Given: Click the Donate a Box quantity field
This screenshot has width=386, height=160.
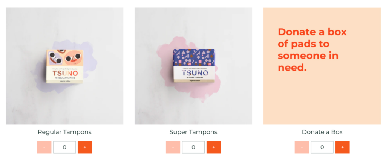Looking at the screenshot, I should tap(322, 147).
